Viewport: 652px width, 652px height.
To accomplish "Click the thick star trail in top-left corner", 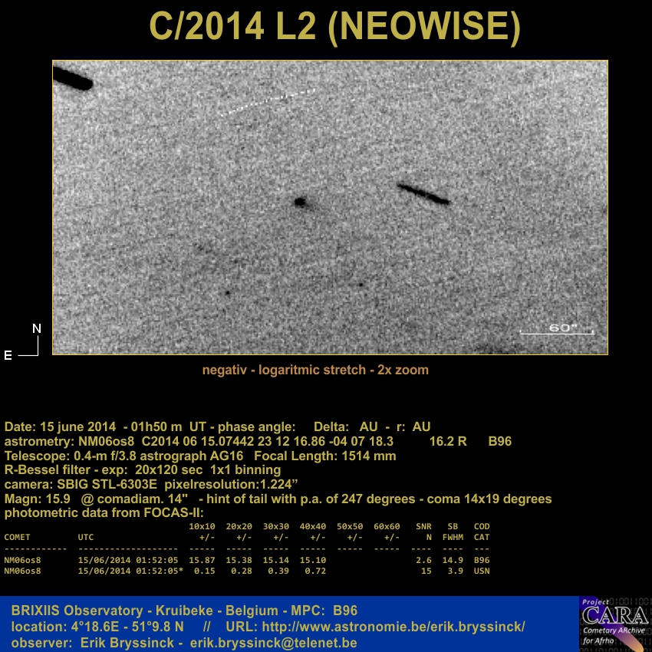I will pyautogui.click(x=72, y=78).
